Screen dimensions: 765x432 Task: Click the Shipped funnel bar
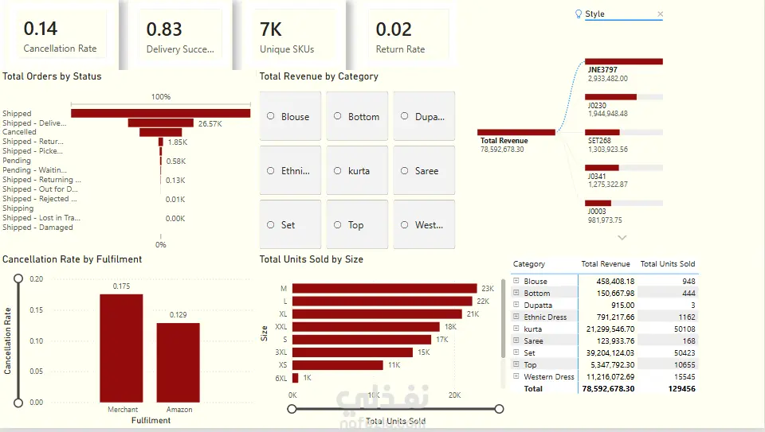[x=160, y=113]
